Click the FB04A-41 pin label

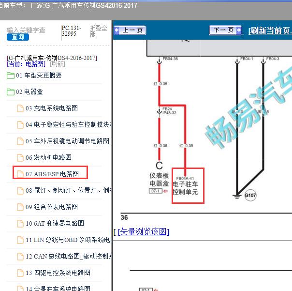tap(185, 178)
